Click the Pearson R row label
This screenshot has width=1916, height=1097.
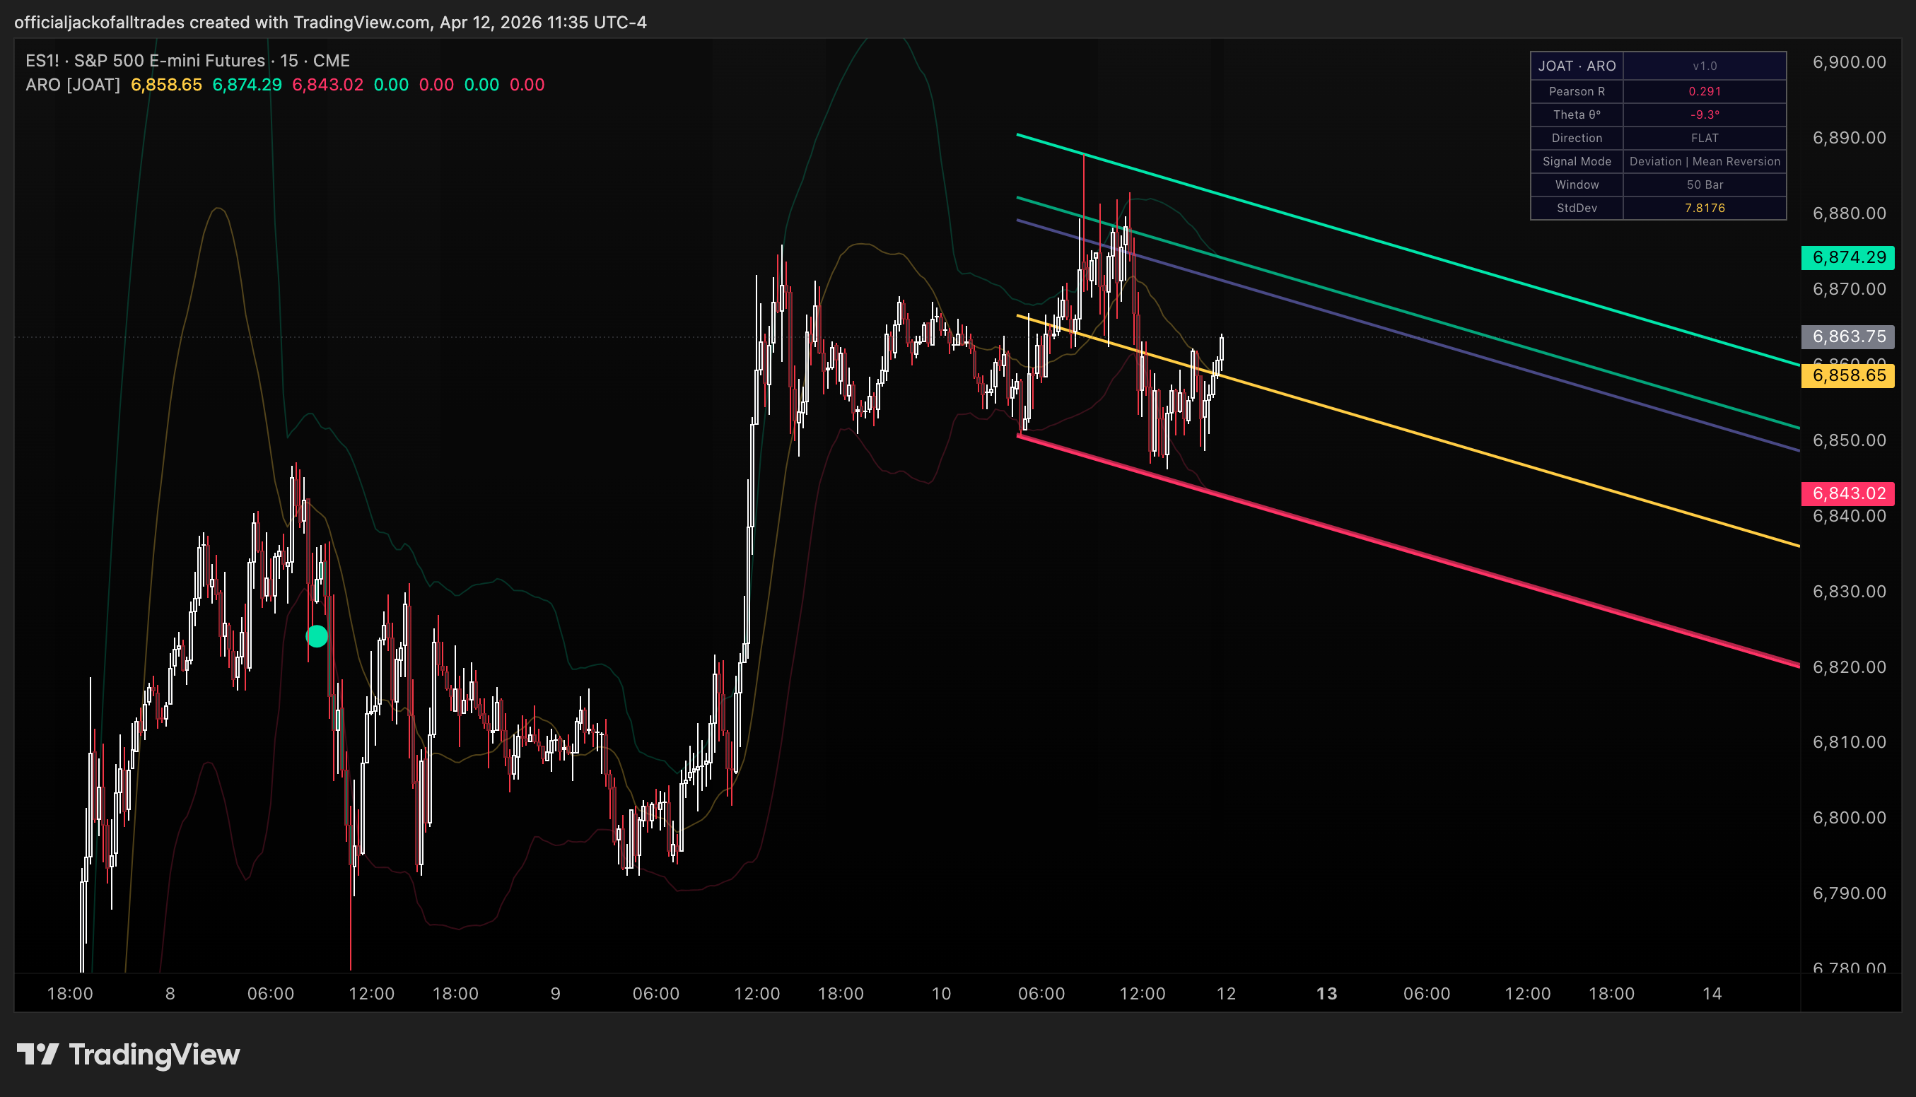[1577, 91]
